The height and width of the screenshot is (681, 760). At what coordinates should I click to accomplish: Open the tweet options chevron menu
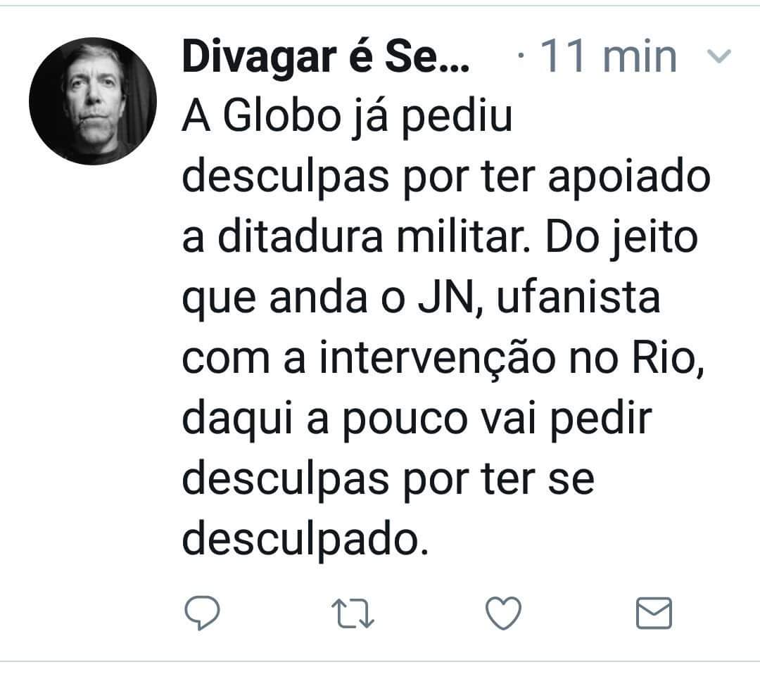pos(719,56)
